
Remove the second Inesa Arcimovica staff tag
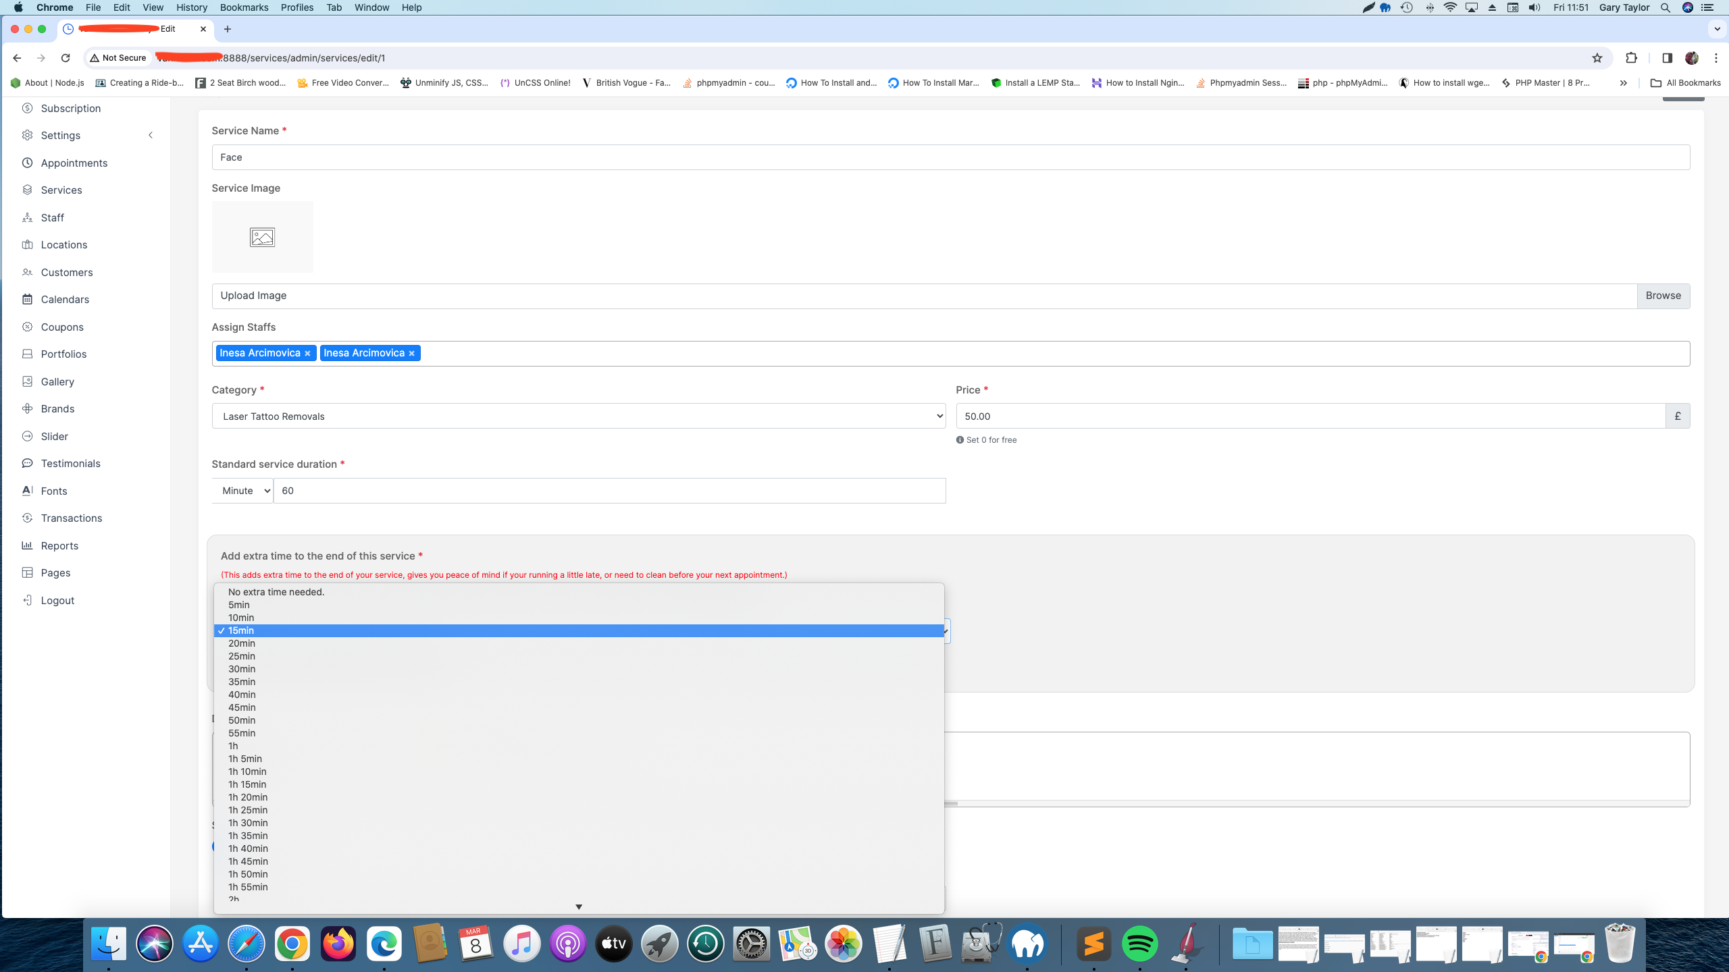[411, 354]
